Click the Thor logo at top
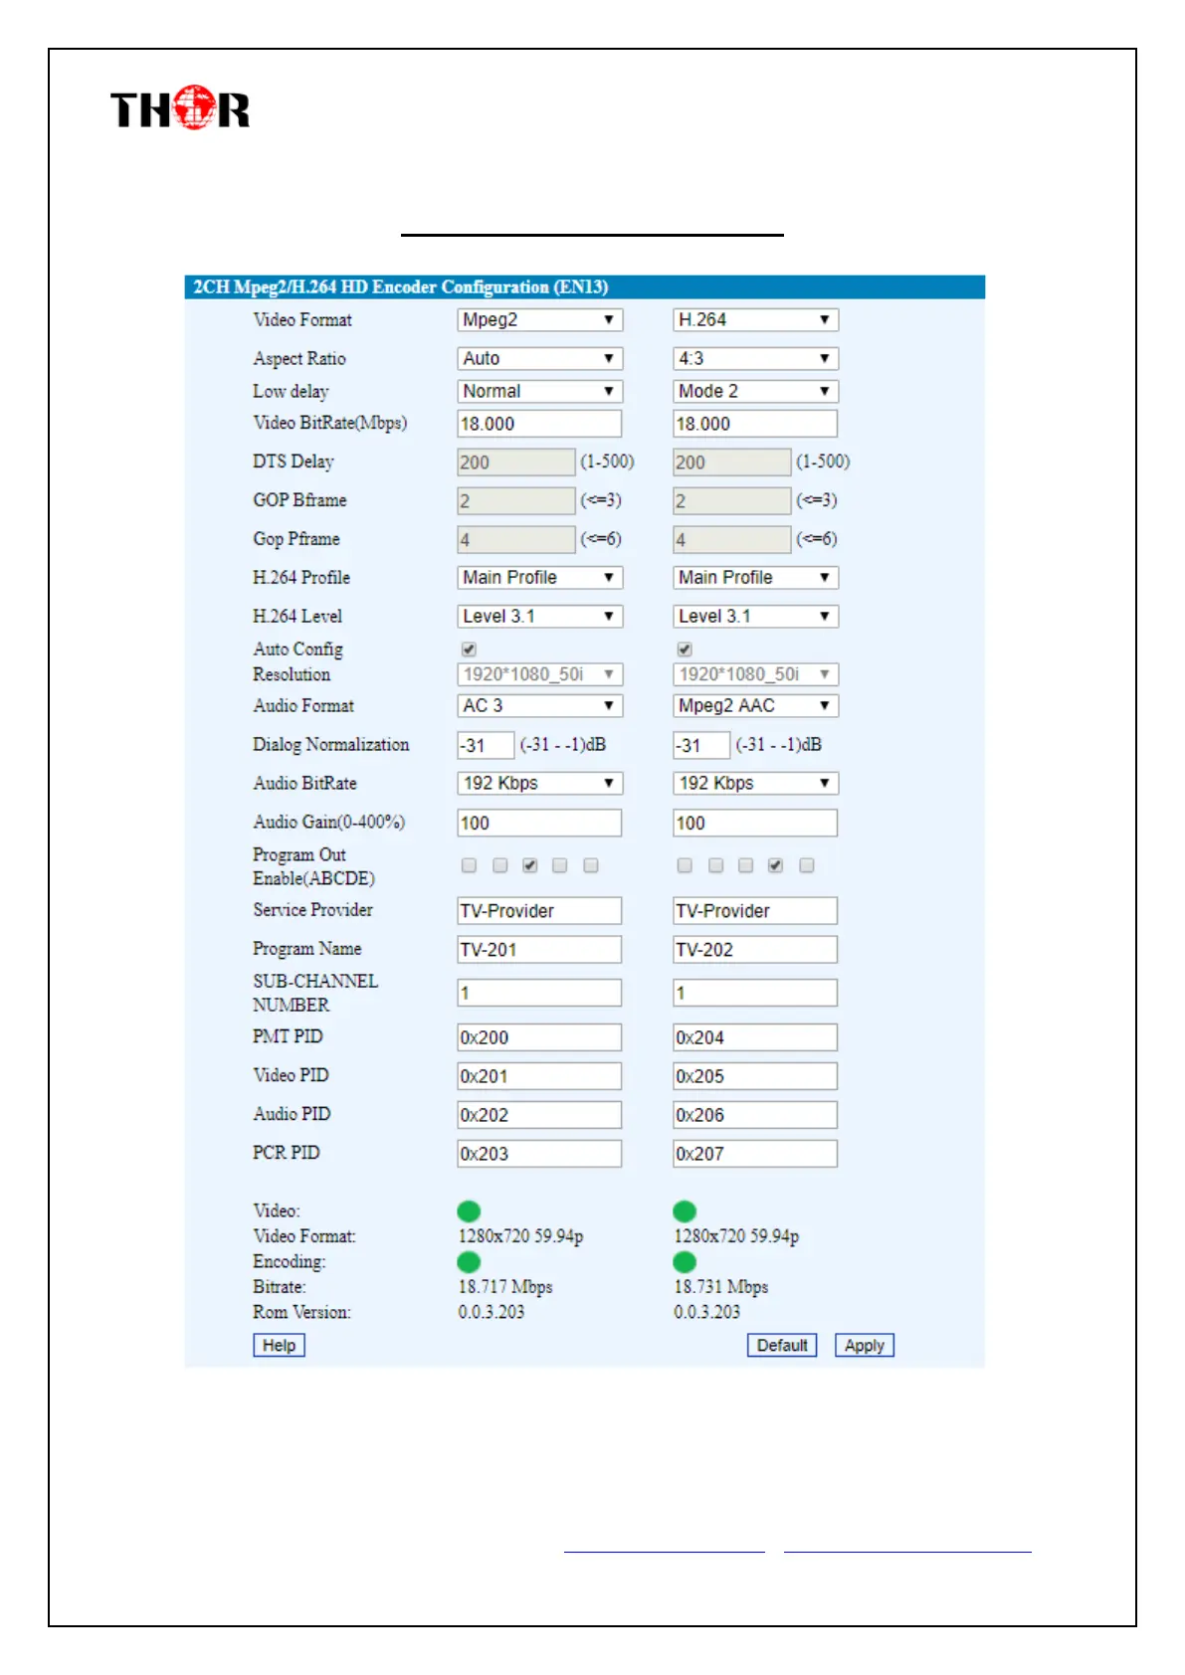Image resolution: width=1185 pixels, height=1675 pixels. tap(180, 108)
